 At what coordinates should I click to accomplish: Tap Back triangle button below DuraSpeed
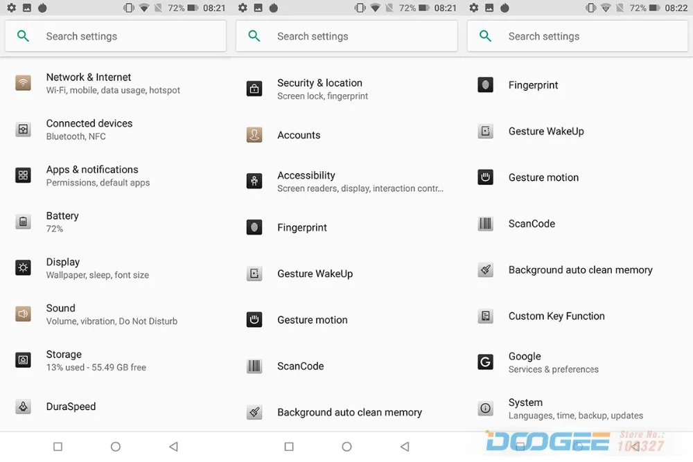click(174, 447)
